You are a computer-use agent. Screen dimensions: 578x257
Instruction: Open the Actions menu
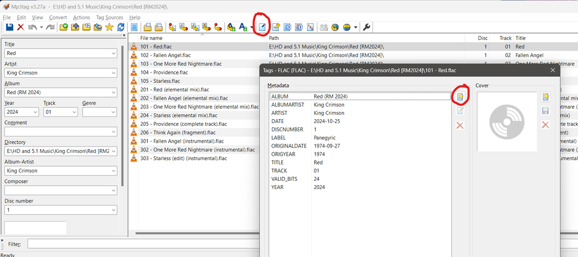(x=81, y=17)
